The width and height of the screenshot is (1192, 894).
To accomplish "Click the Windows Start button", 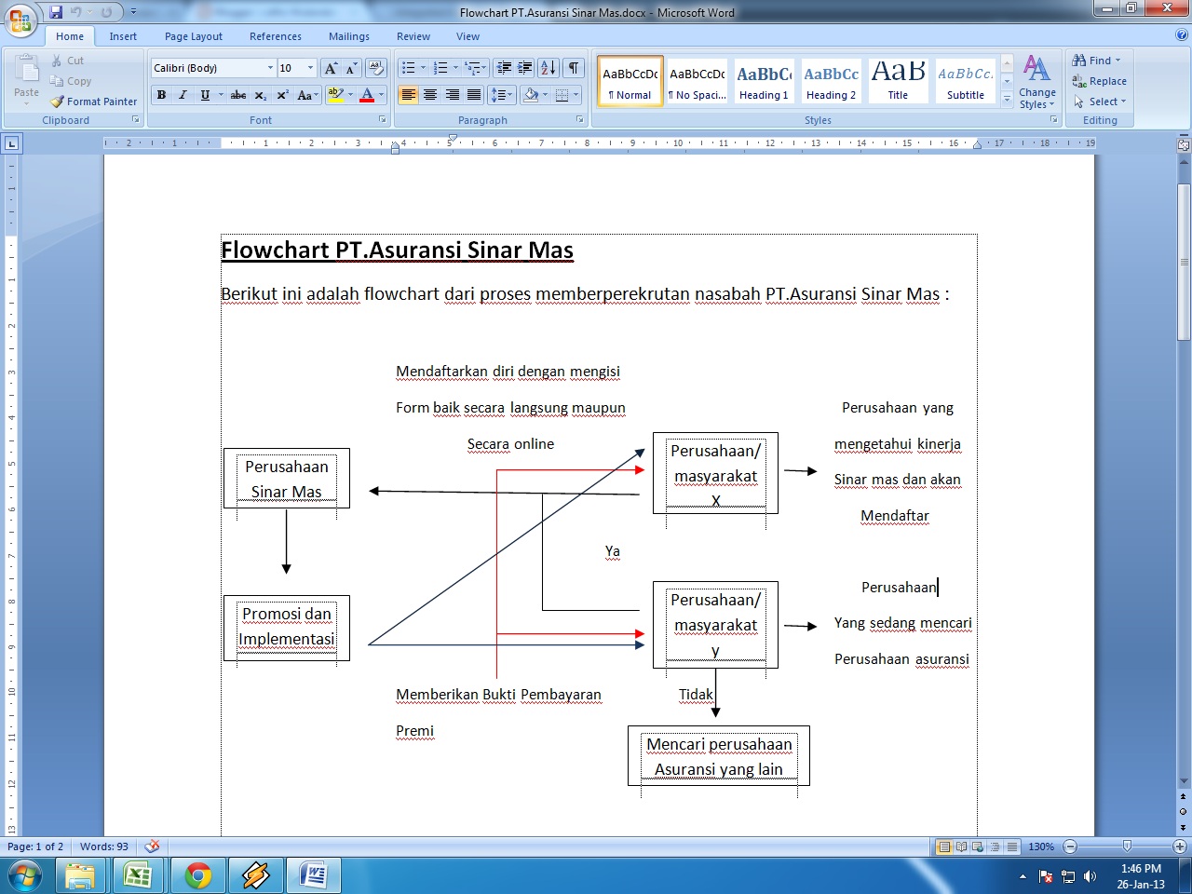I will tap(24, 876).
